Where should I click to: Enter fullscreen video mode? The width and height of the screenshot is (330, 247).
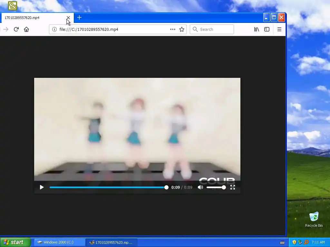coord(233,188)
